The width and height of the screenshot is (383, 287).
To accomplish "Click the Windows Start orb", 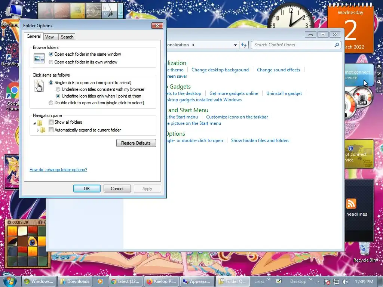I will point(9,281).
